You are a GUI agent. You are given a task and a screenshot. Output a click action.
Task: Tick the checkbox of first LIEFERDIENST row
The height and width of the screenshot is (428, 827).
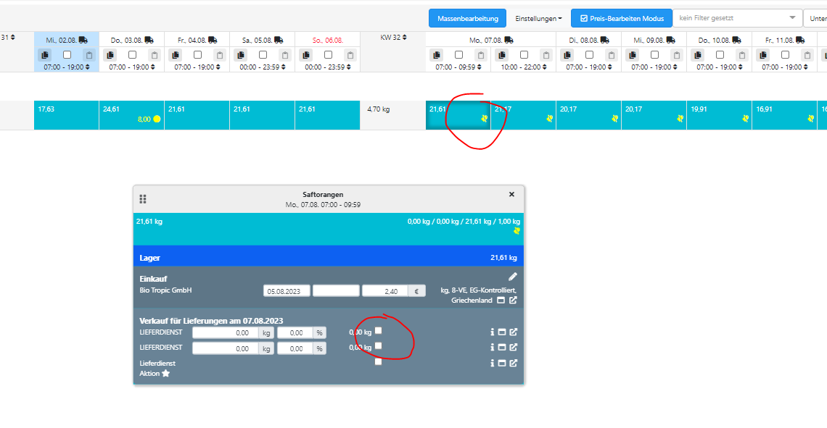pos(378,331)
